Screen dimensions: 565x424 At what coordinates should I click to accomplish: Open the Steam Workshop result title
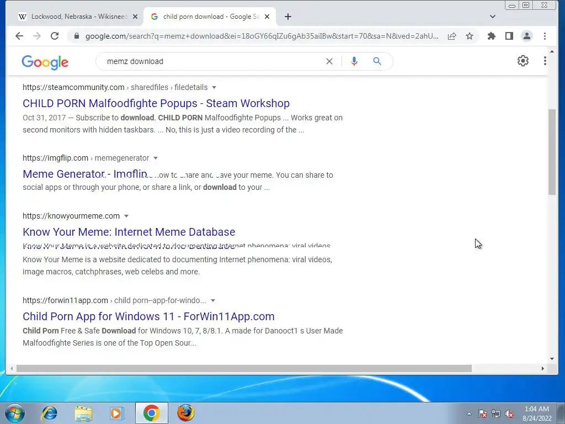[156, 103]
